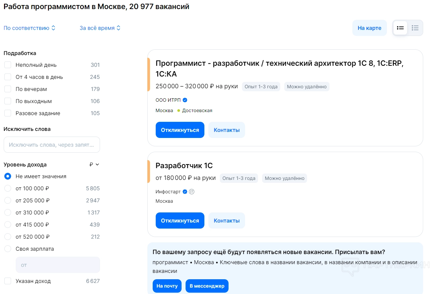Expand the За всё время period dropdown

coord(100,28)
